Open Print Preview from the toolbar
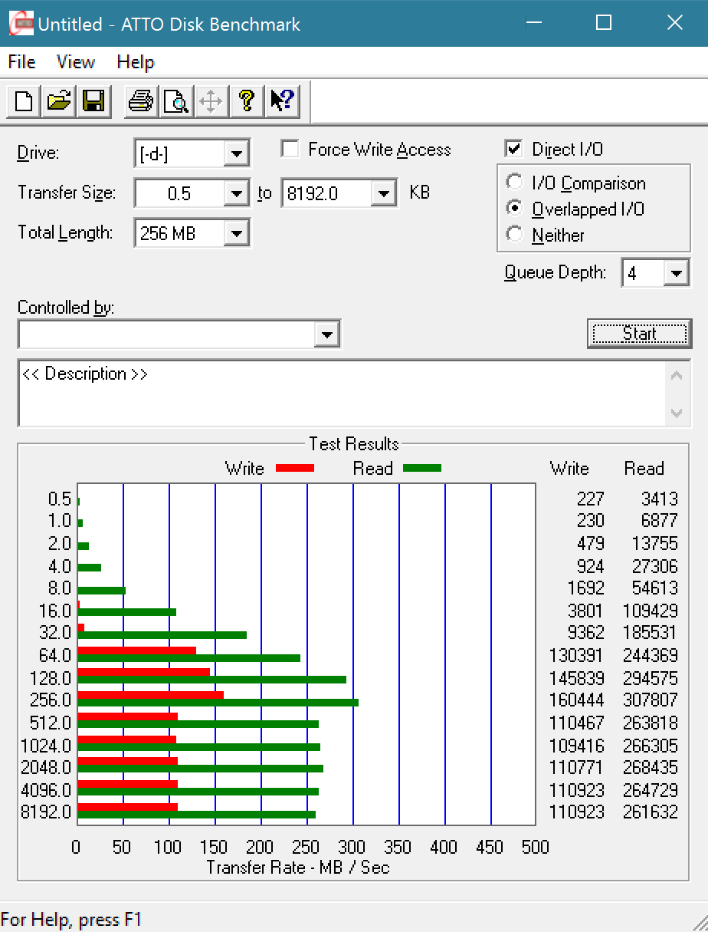 coord(176,100)
